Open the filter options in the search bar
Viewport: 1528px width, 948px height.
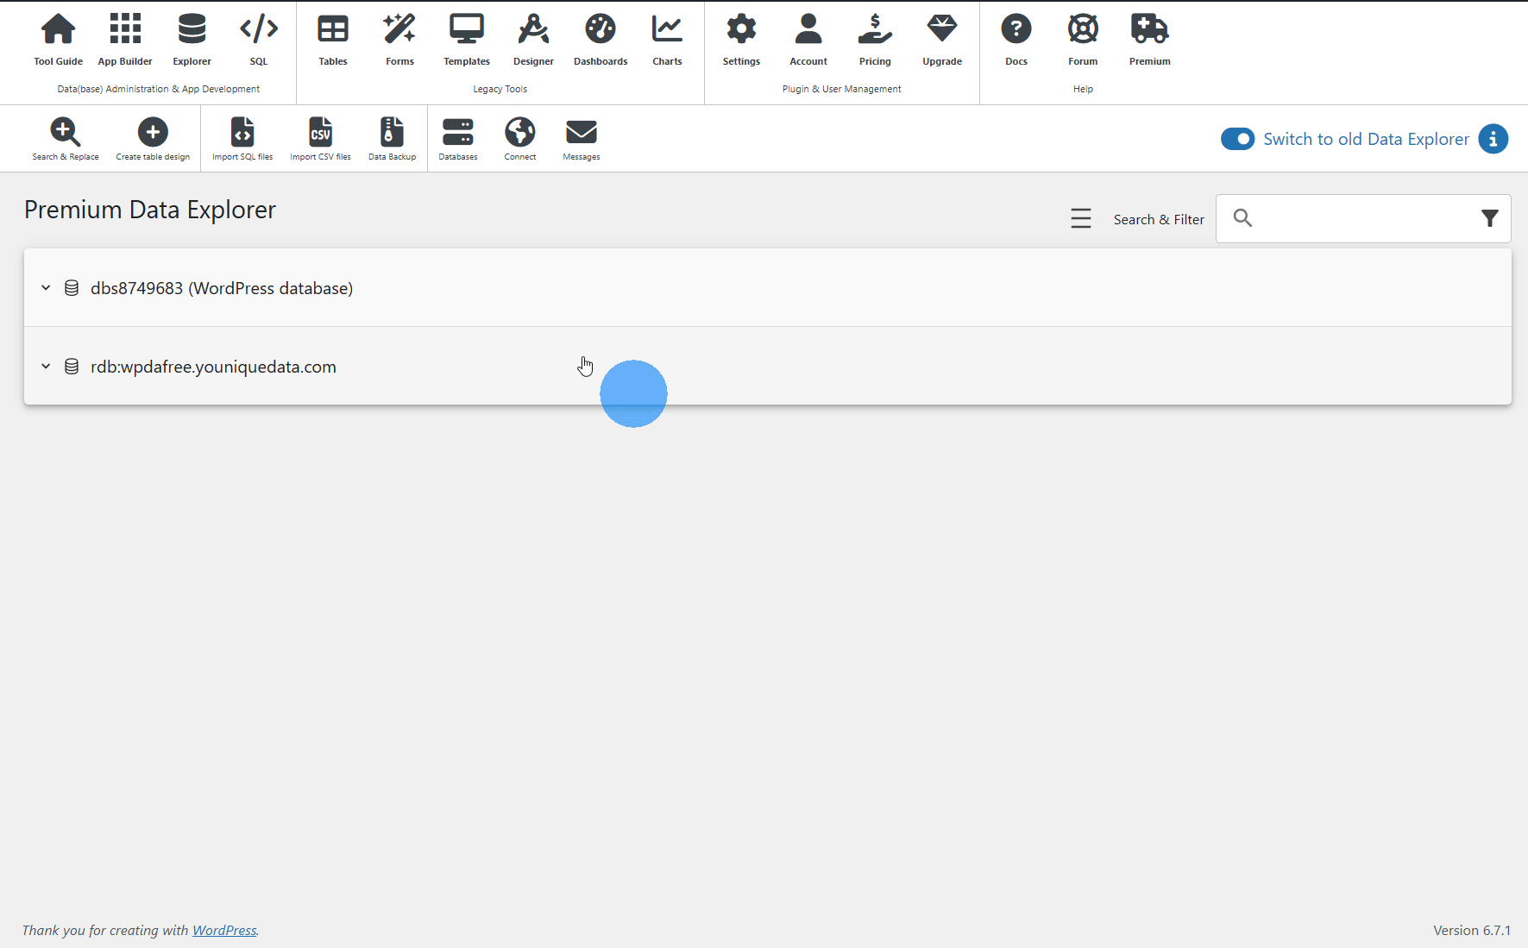point(1489,218)
